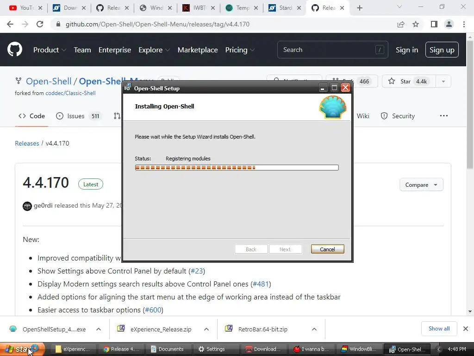
Task: Click the Sign up button
Action: pos(442,50)
